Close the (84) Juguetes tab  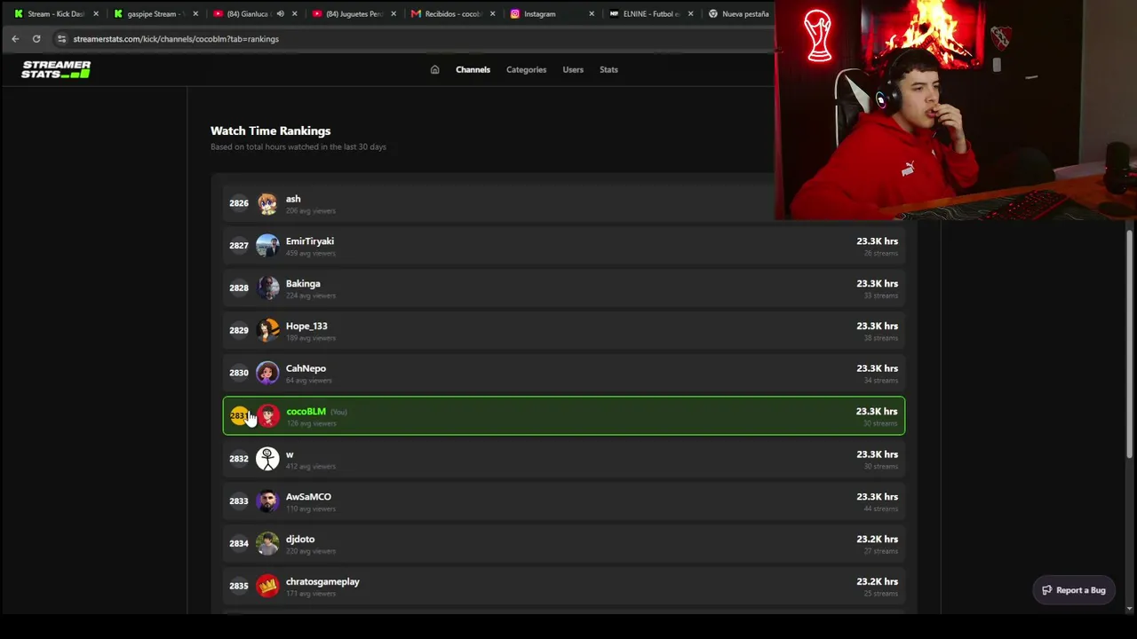pyautogui.click(x=394, y=13)
